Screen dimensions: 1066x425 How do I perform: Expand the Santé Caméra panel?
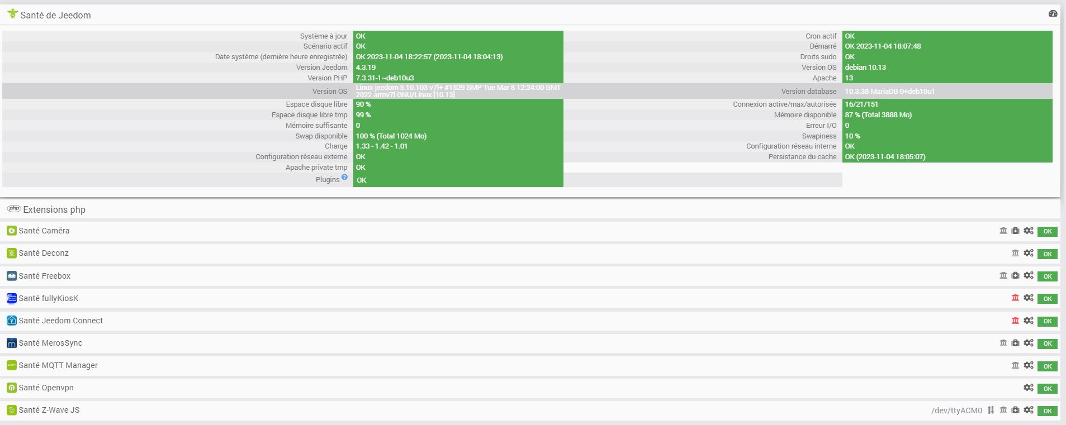(44, 231)
